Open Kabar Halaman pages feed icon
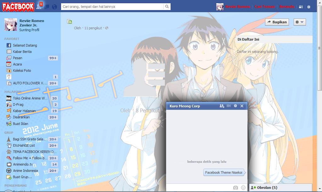 (x=8, y=111)
